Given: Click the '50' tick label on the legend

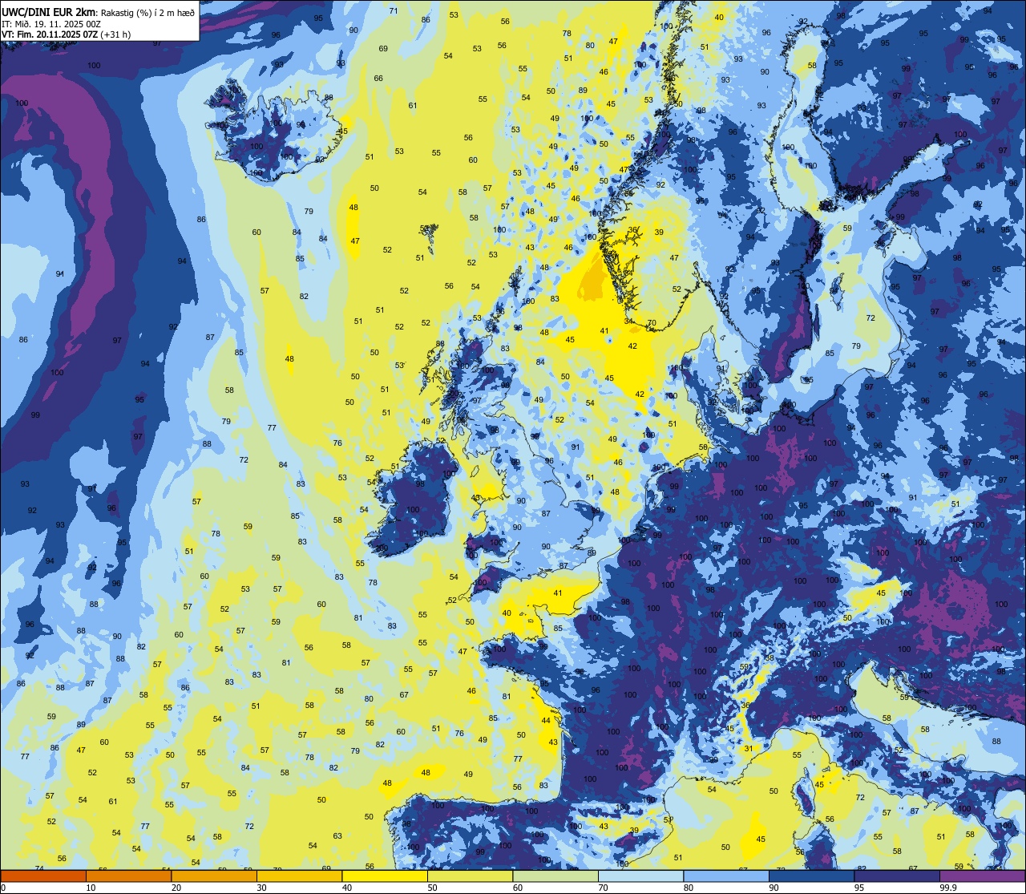Looking at the screenshot, I should [432, 888].
